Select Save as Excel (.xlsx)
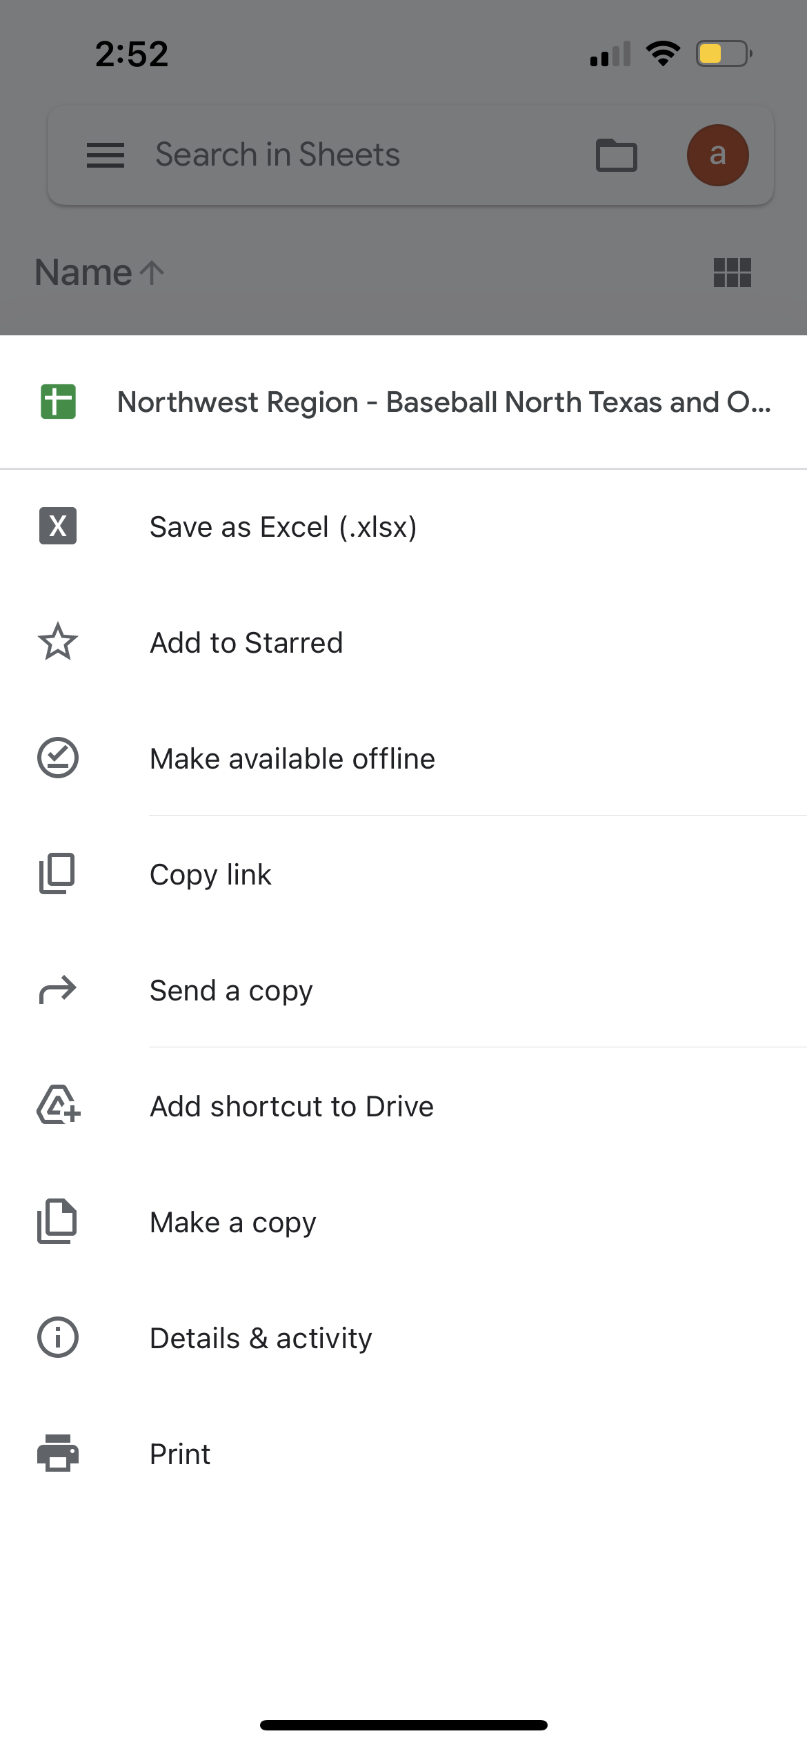 [x=283, y=527]
